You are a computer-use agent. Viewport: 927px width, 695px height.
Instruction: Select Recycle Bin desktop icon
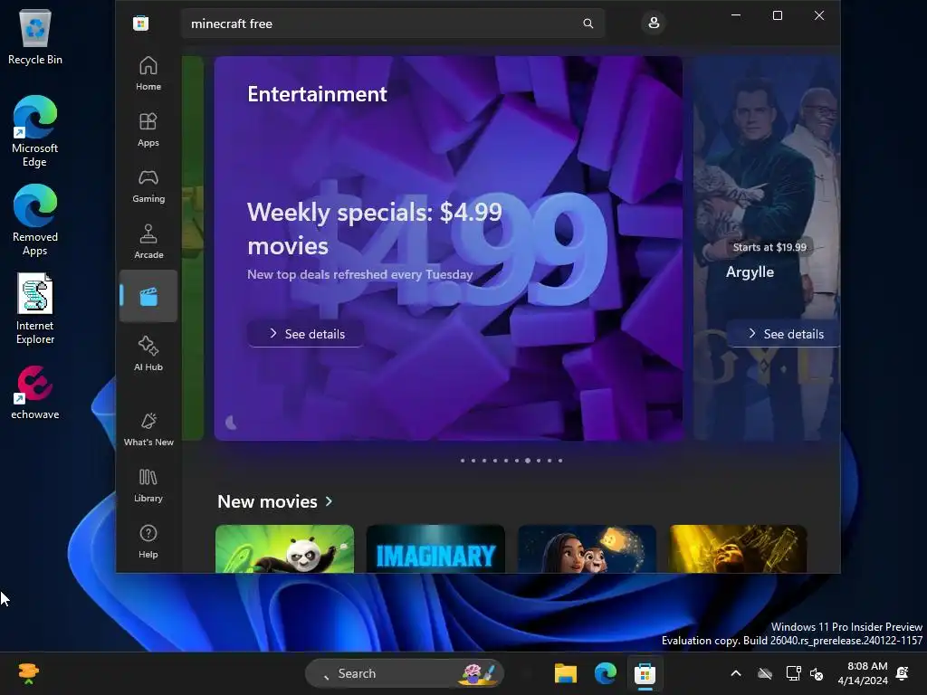tap(35, 36)
